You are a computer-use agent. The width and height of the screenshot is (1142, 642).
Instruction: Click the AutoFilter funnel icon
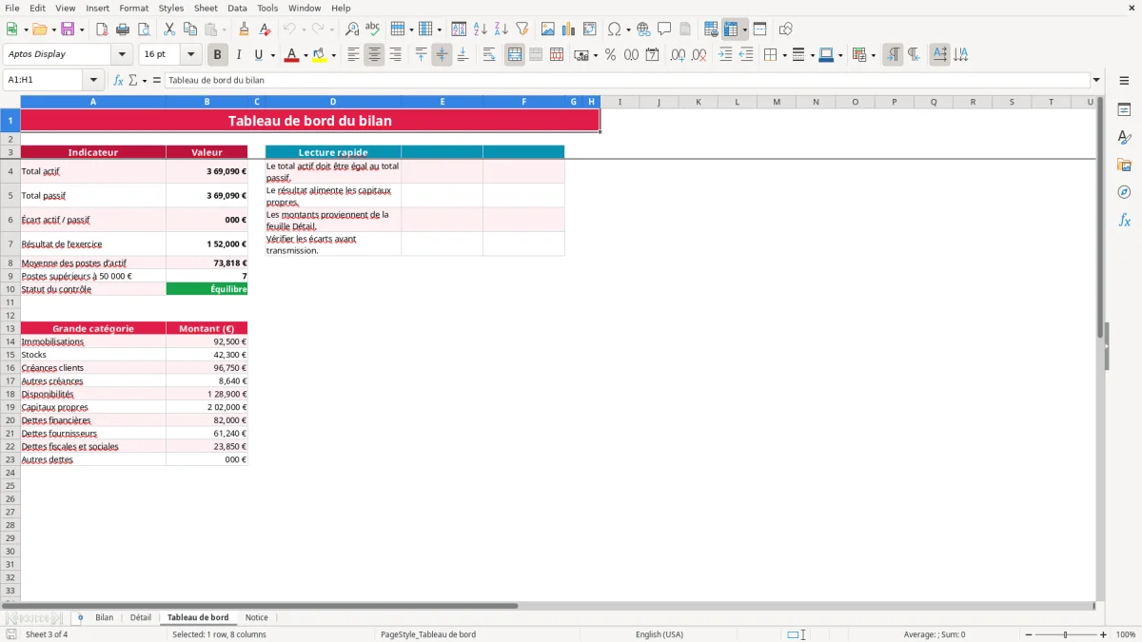point(522,29)
